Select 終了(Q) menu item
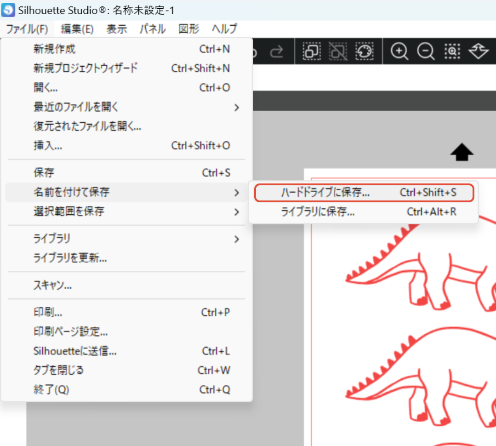 [x=126, y=390]
